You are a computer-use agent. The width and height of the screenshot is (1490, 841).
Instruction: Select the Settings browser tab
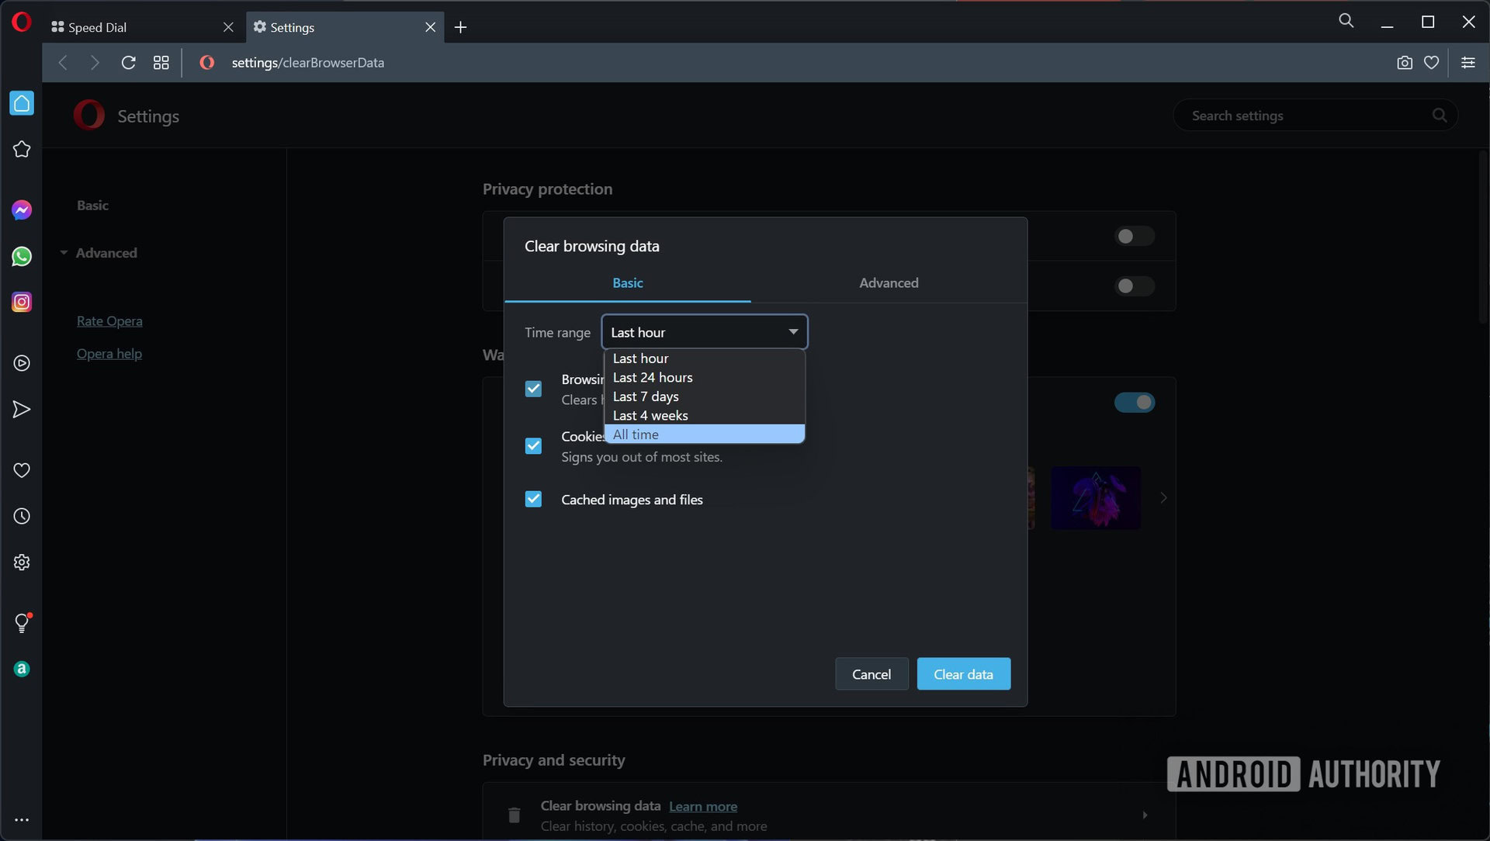click(x=345, y=27)
